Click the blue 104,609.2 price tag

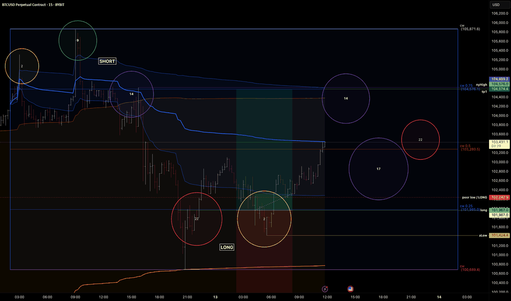coord(499,79)
